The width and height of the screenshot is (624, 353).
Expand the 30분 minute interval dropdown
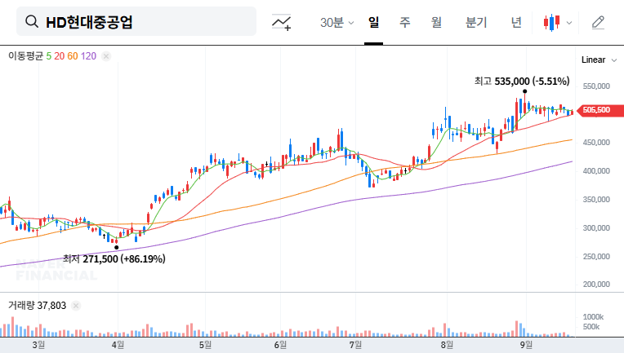pos(337,23)
